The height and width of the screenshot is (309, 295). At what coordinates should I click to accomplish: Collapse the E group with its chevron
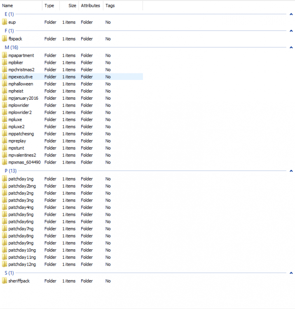(x=291, y=14)
